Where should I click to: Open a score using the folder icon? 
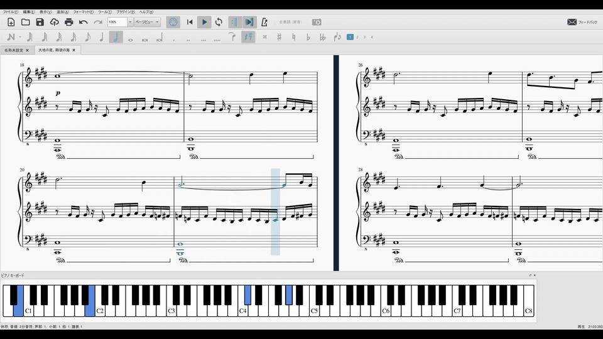(25, 22)
